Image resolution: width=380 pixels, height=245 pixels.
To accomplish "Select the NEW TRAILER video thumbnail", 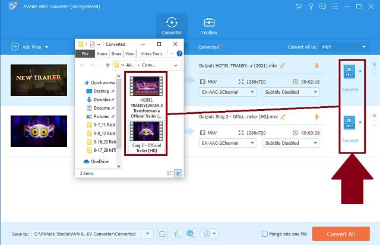I will point(39,80).
